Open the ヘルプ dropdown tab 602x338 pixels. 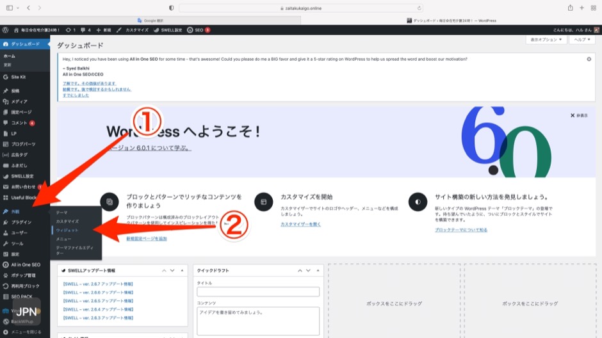[583, 40]
